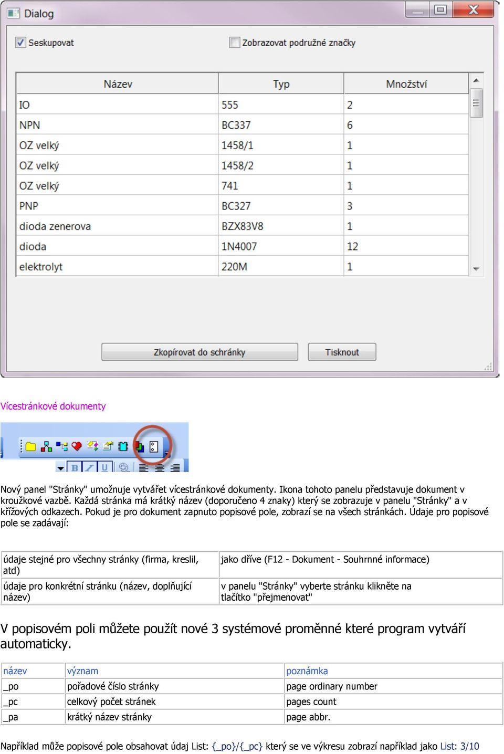Image resolution: width=504 pixels, height=754 pixels.
Task: Click the _po variable name cell
Action: point(33,686)
